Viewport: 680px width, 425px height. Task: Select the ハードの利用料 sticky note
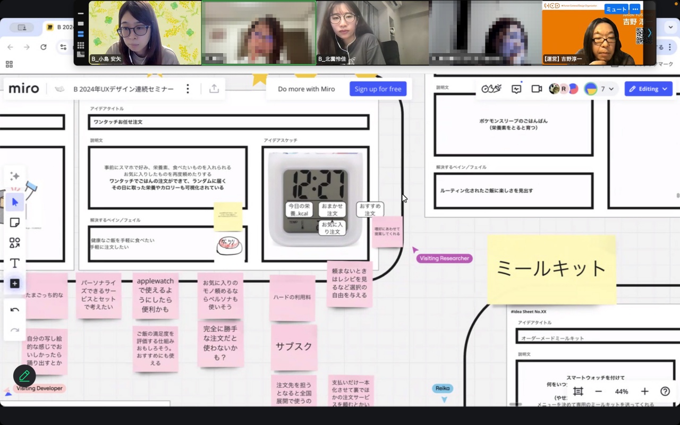coord(292,297)
